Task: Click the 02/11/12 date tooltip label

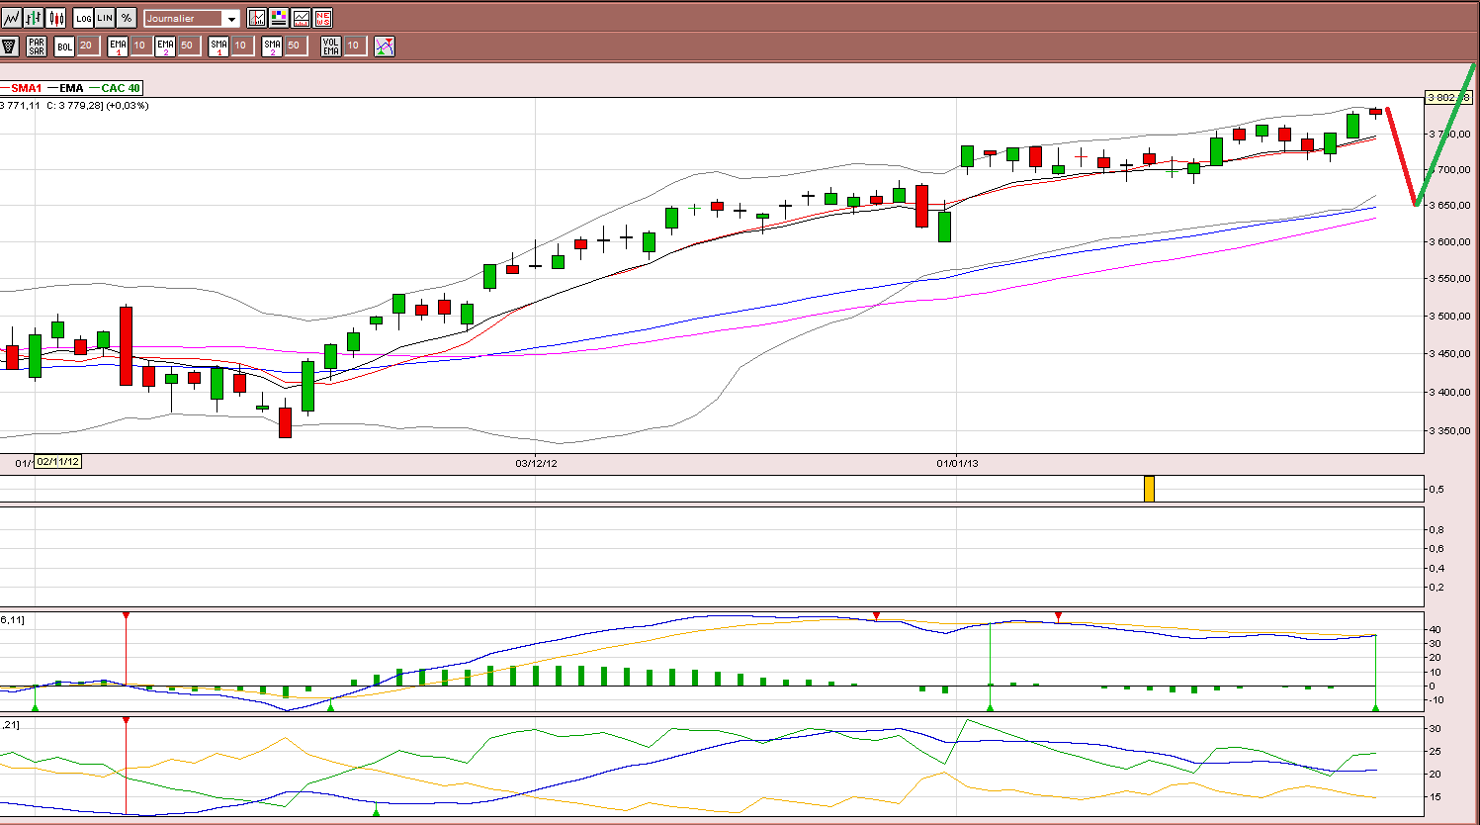Action: tap(57, 462)
